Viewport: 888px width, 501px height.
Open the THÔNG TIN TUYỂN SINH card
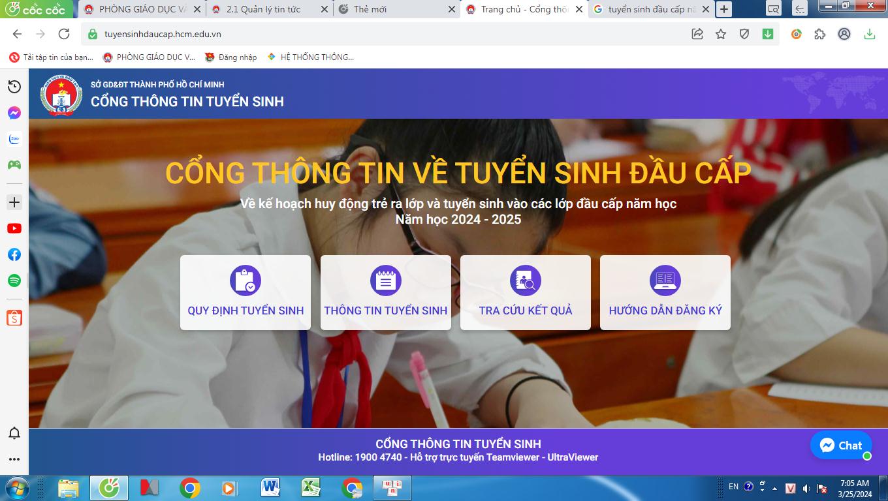[385, 292]
